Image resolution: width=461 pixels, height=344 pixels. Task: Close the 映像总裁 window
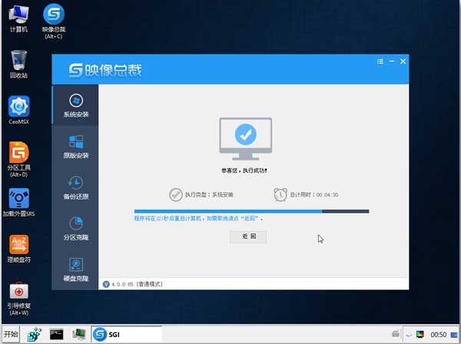(403, 61)
